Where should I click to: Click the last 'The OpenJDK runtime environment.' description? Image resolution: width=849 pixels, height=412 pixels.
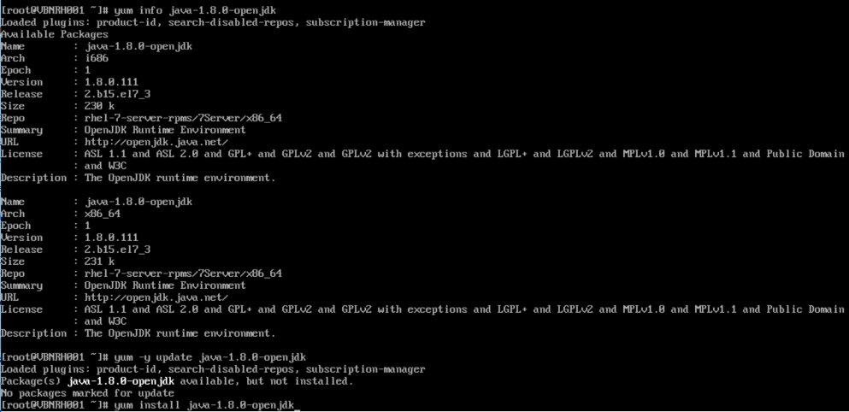[180, 333]
